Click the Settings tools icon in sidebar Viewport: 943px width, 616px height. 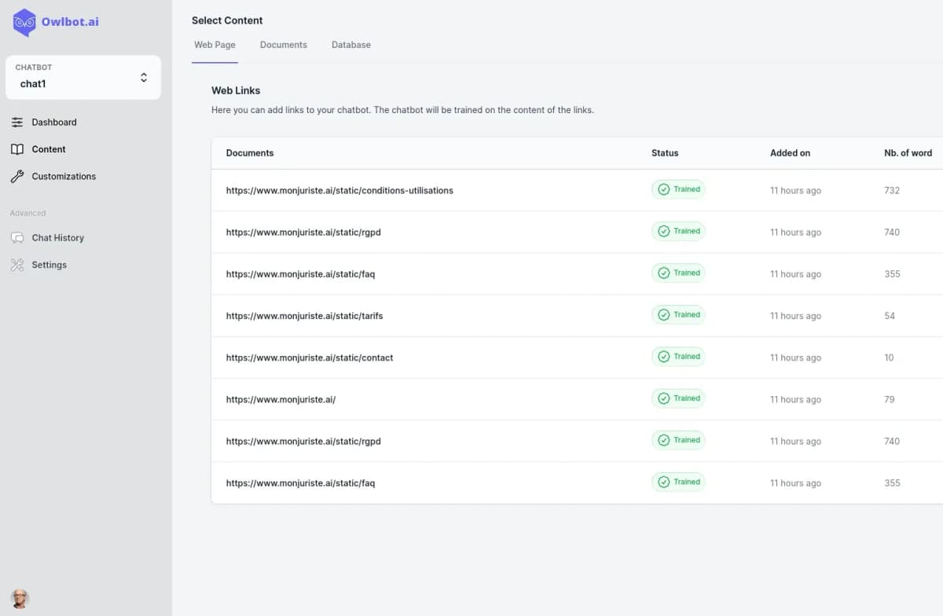(17, 265)
